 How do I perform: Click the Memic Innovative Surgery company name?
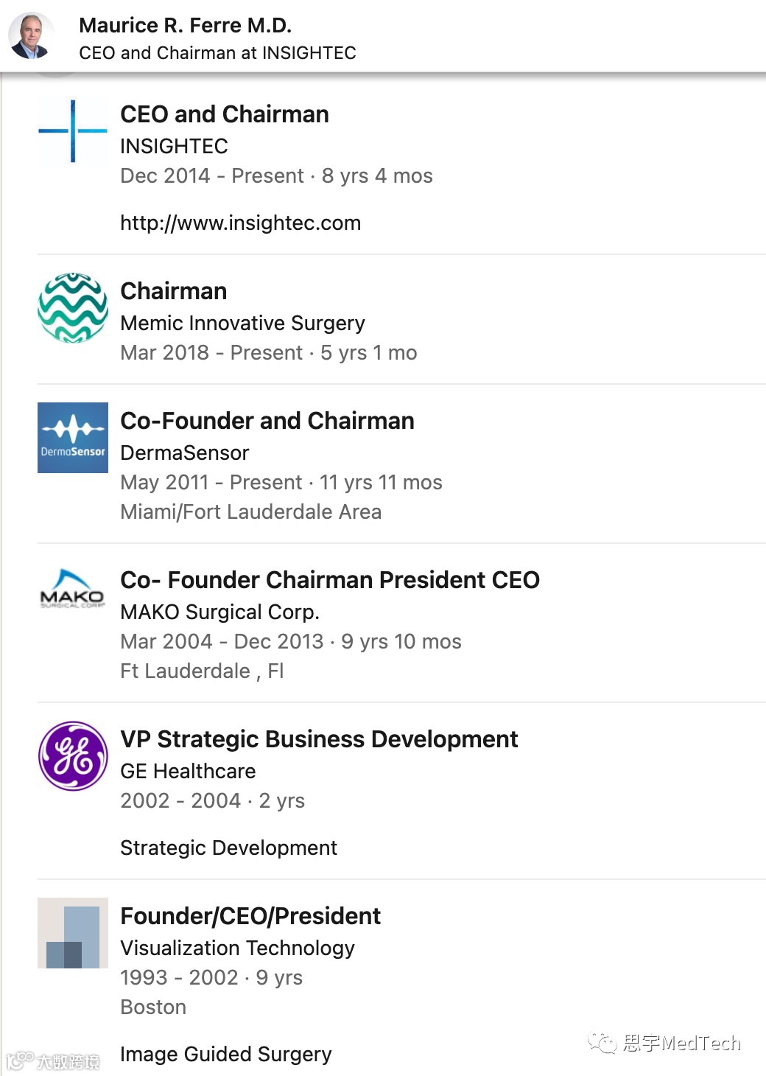coord(242,323)
